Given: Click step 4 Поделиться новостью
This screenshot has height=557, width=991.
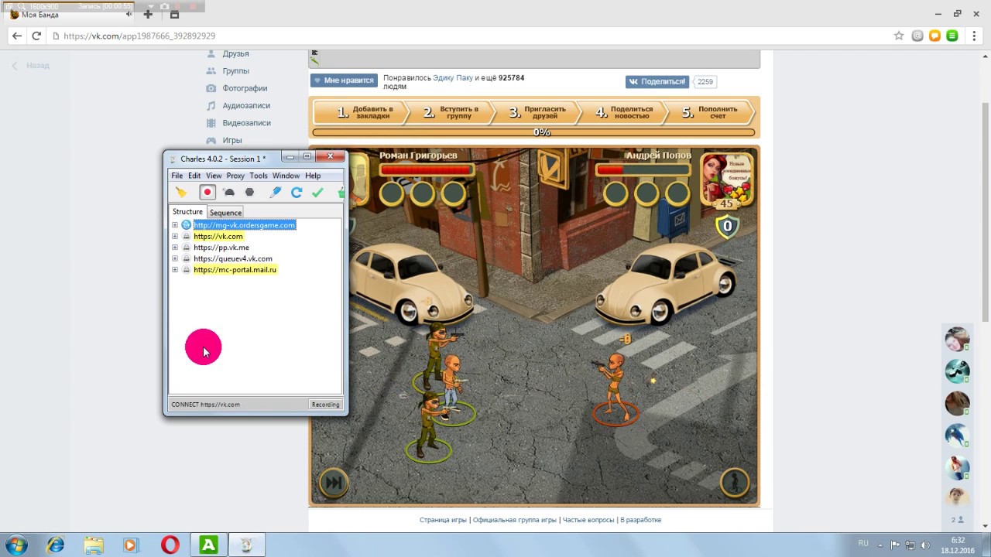Looking at the screenshot, I should [x=624, y=112].
